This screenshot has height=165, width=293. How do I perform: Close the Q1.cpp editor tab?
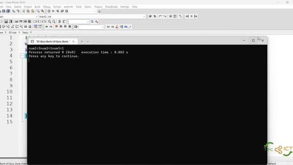coord(19,33)
